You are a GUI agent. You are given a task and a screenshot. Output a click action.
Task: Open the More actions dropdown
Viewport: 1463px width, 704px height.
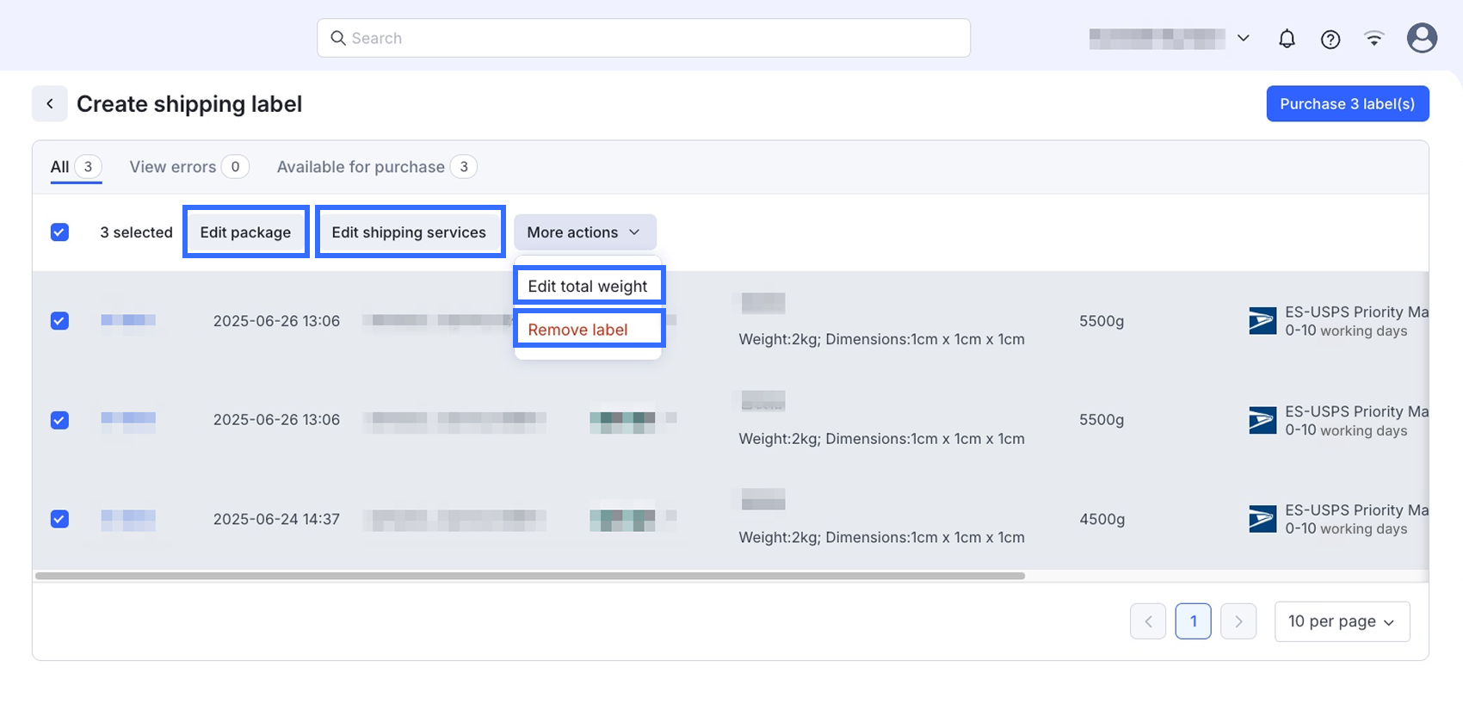point(585,232)
